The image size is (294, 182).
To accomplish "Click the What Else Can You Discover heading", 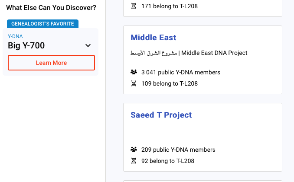I will point(51,8).
